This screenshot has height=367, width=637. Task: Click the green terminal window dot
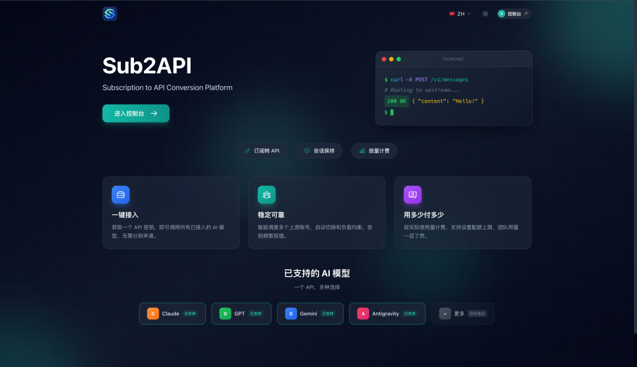point(399,59)
